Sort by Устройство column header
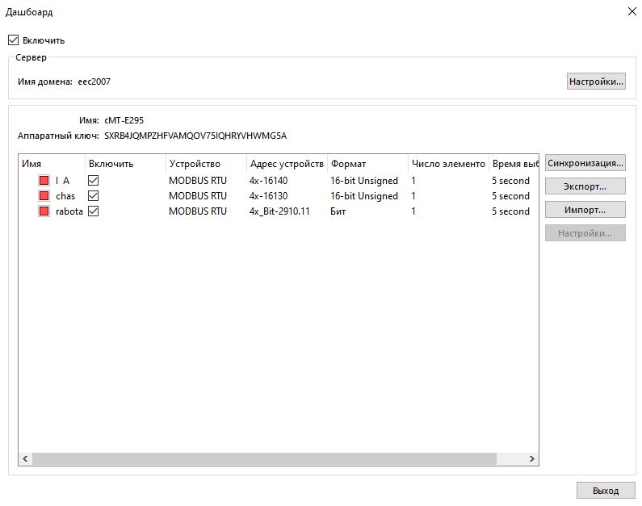642x506 pixels. tap(205, 164)
